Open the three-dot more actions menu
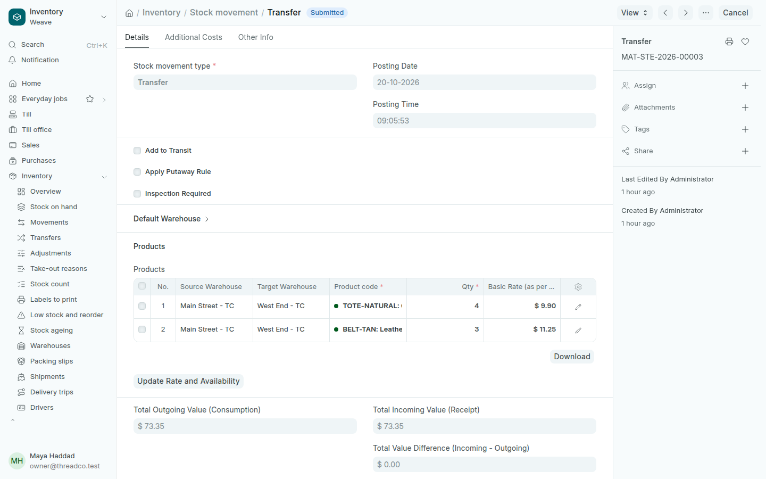This screenshot has width=766, height=479. tap(706, 13)
